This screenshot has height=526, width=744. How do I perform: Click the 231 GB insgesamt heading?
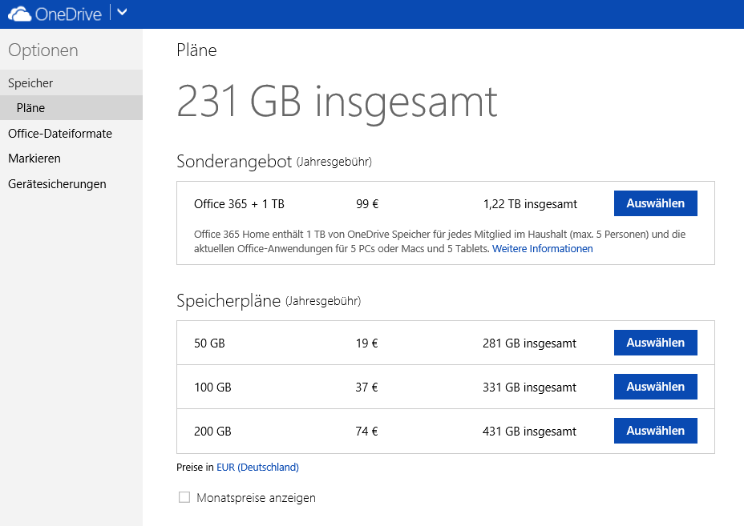click(337, 102)
